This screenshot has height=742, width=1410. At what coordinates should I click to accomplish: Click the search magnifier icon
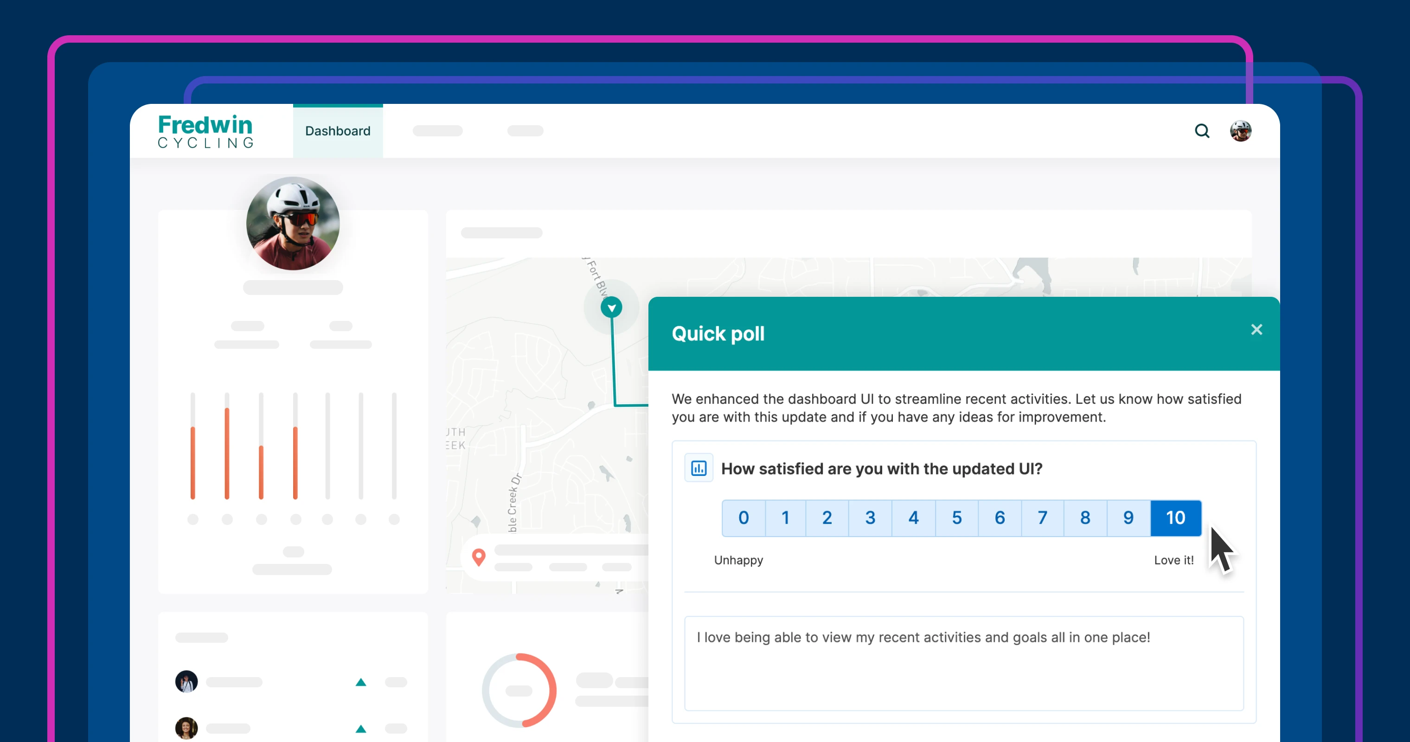coord(1201,131)
